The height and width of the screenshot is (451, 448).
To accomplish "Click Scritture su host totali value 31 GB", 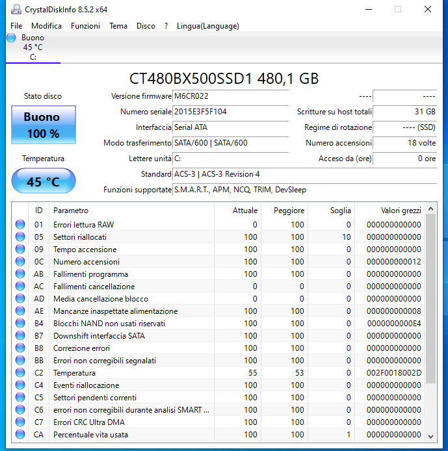I will (x=405, y=112).
